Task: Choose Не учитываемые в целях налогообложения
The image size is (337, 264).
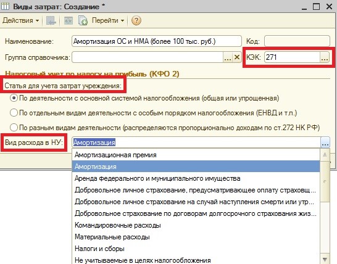Action: point(196,260)
